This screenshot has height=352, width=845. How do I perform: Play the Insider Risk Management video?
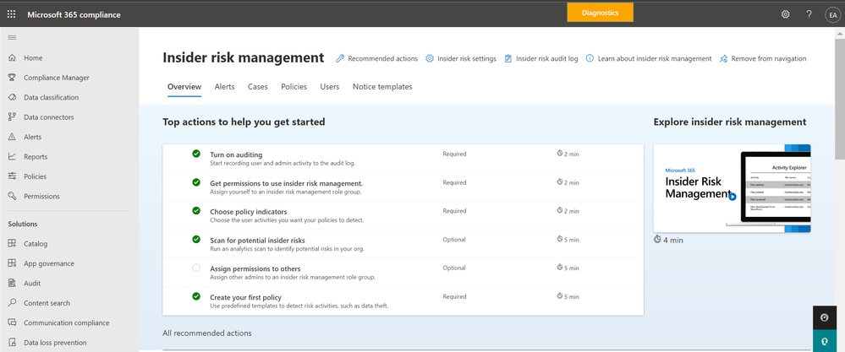pyautogui.click(x=732, y=196)
